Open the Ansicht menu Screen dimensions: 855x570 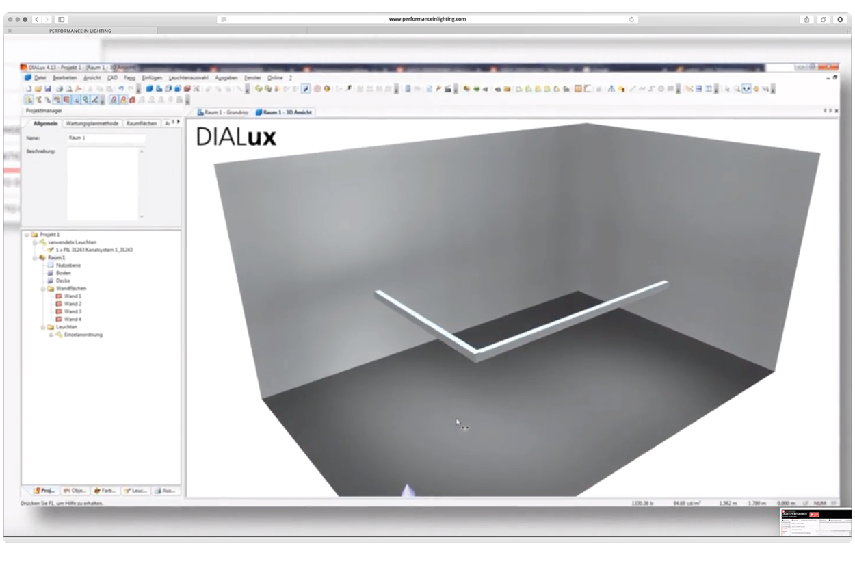92,78
